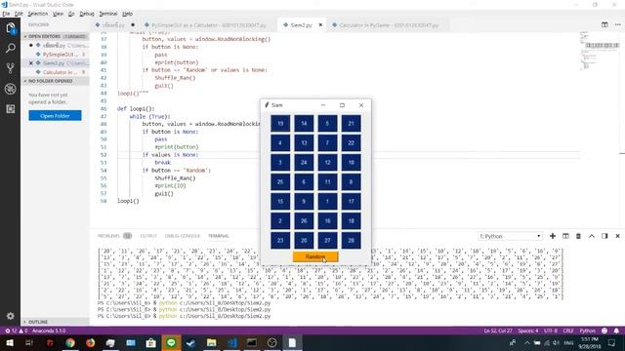
Task: Switch to the Debug Console panel tab
Action: pyautogui.click(x=183, y=236)
